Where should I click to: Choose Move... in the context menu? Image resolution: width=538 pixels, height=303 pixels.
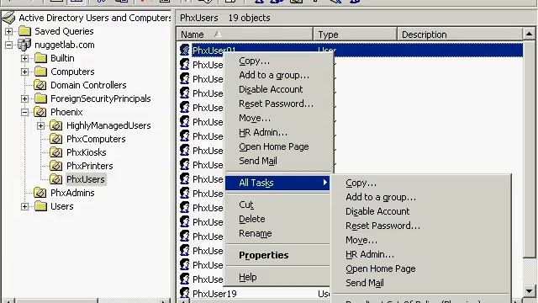point(255,118)
